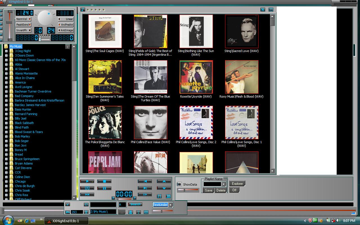Click the Delete playlist button

tap(221, 190)
